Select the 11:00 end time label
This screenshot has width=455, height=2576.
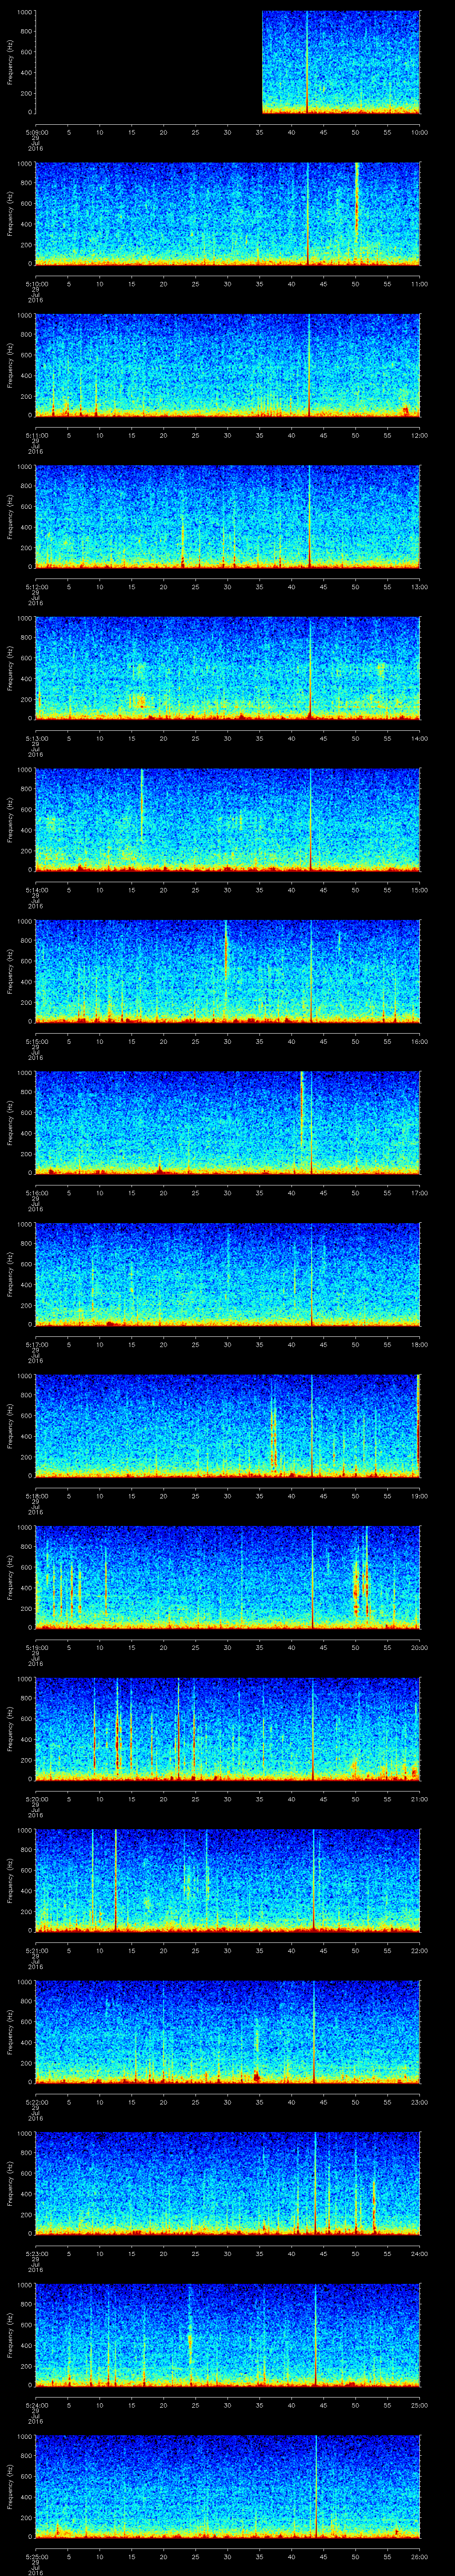pos(419,284)
